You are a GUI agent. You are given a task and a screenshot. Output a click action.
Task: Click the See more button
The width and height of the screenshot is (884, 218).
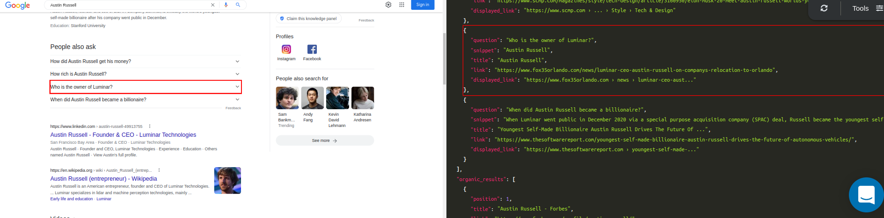325,141
